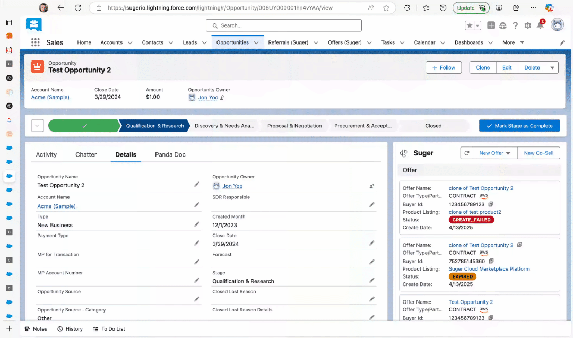Copy Buyer Id 752785145360
Image resolution: width=573 pixels, height=338 pixels.
[491, 261]
